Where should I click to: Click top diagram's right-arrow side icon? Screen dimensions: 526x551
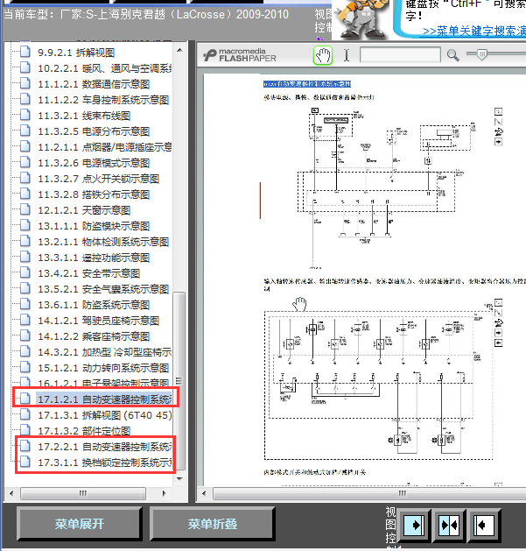(498, 142)
